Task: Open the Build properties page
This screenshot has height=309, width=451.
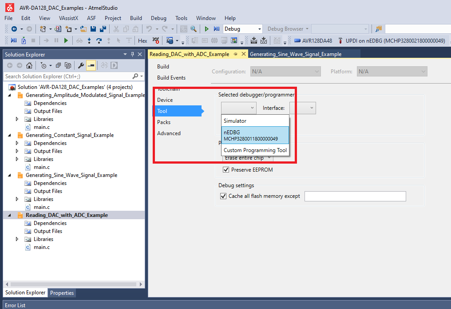Action: click(163, 67)
